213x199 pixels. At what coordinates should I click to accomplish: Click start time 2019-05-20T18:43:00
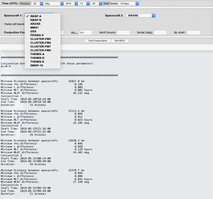pyautogui.click(x=35, y=99)
